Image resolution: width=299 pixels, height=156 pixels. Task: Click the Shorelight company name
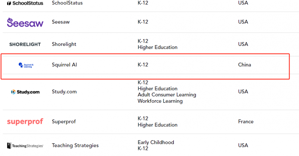pyautogui.click(x=64, y=44)
